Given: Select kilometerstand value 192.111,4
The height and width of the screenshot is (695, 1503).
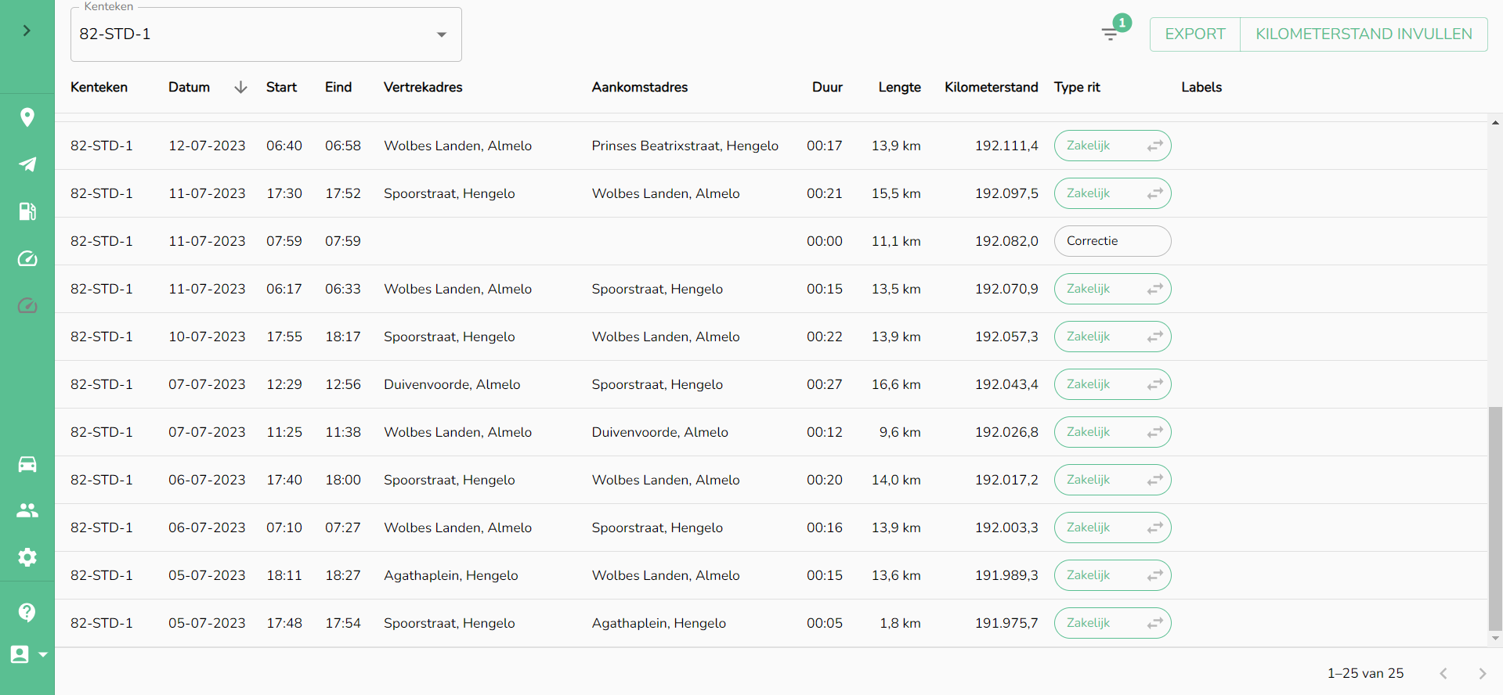Looking at the screenshot, I should 1006,146.
